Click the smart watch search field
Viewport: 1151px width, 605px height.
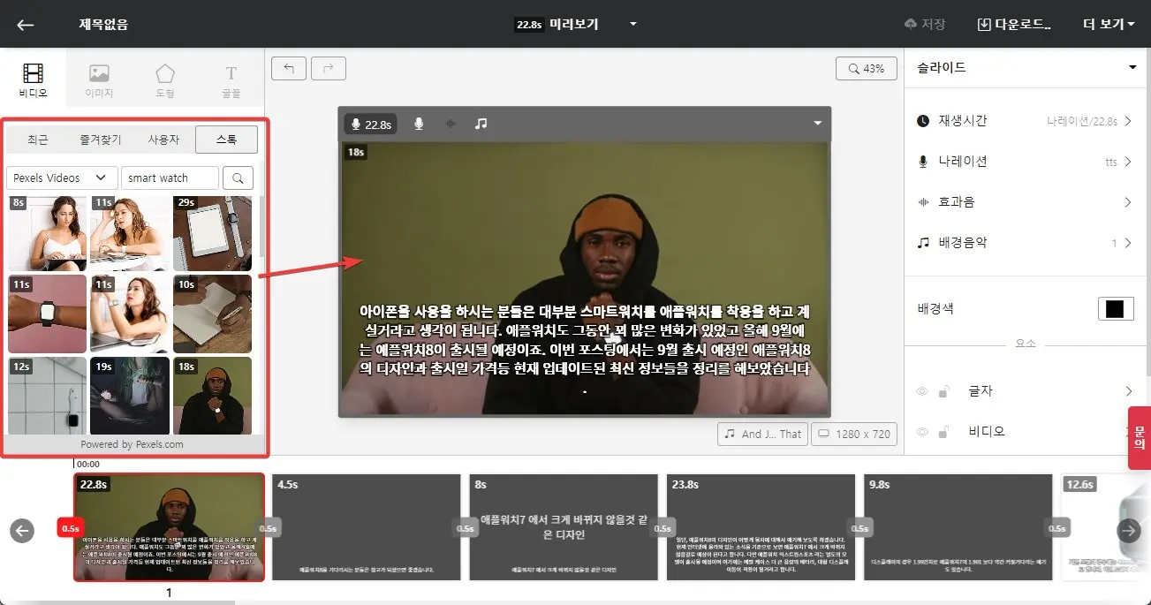[170, 178]
